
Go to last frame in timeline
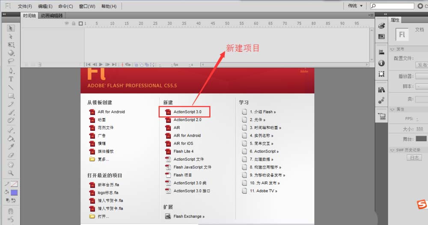point(114,65)
